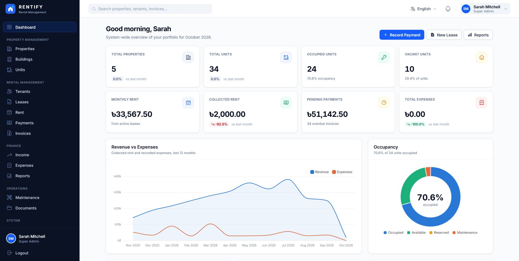Go to Invoices page
This screenshot has height=261, width=519.
coord(40,133)
